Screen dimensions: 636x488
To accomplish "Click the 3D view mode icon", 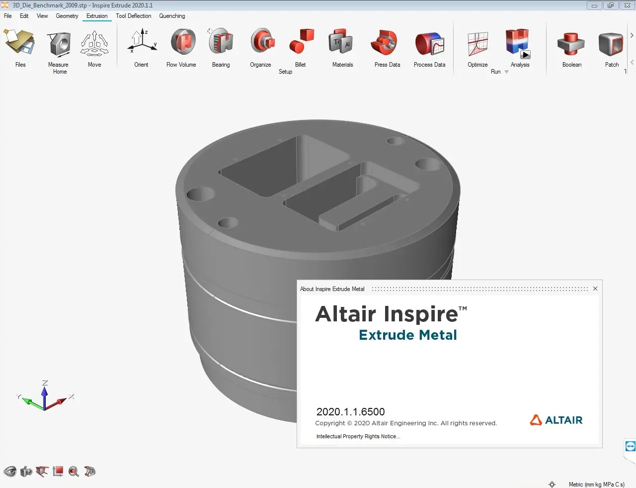I will (x=90, y=471).
